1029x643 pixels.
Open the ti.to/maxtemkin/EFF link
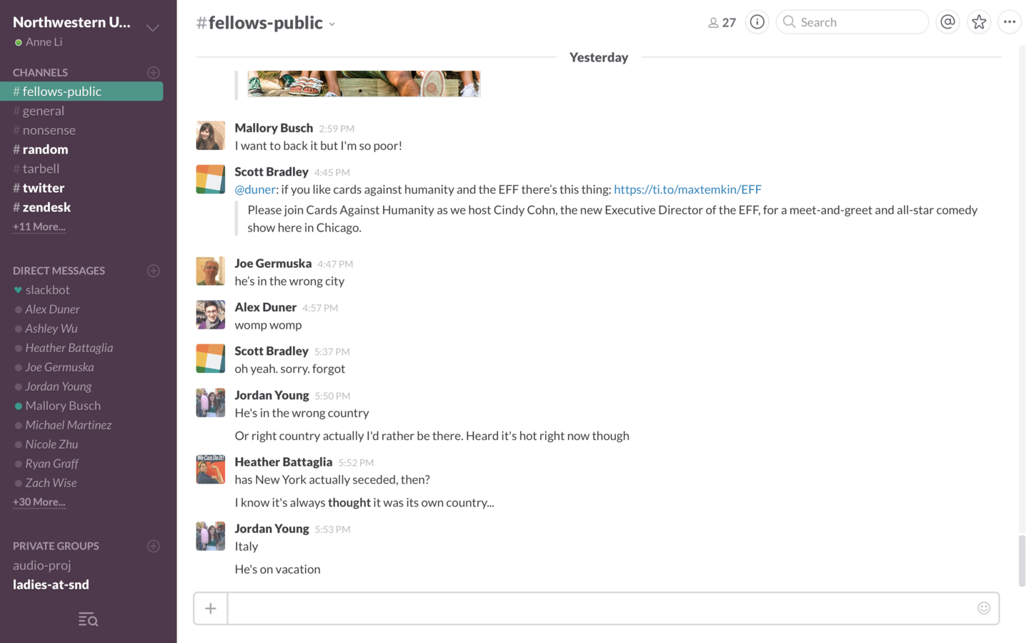click(x=687, y=189)
